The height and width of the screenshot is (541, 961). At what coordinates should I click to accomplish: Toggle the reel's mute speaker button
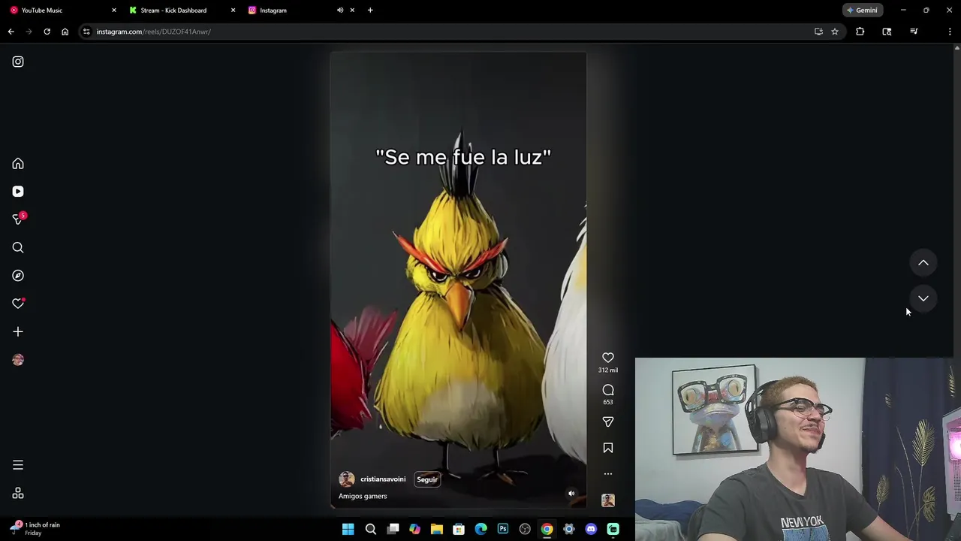571,494
